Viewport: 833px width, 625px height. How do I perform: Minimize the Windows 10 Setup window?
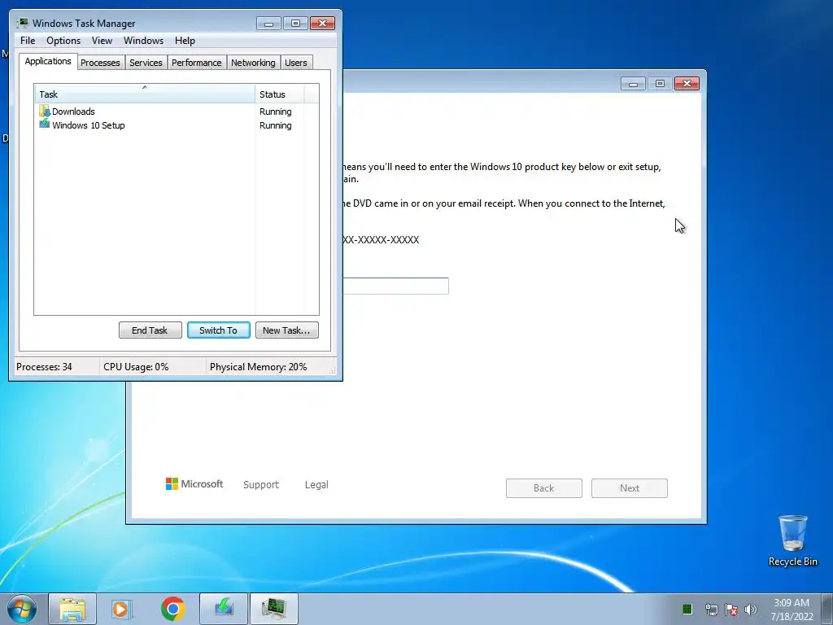click(633, 84)
